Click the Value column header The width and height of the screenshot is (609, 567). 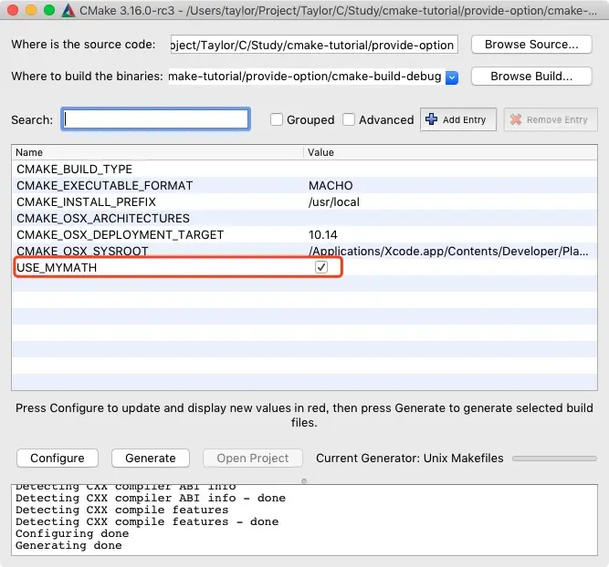tap(450, 152)
